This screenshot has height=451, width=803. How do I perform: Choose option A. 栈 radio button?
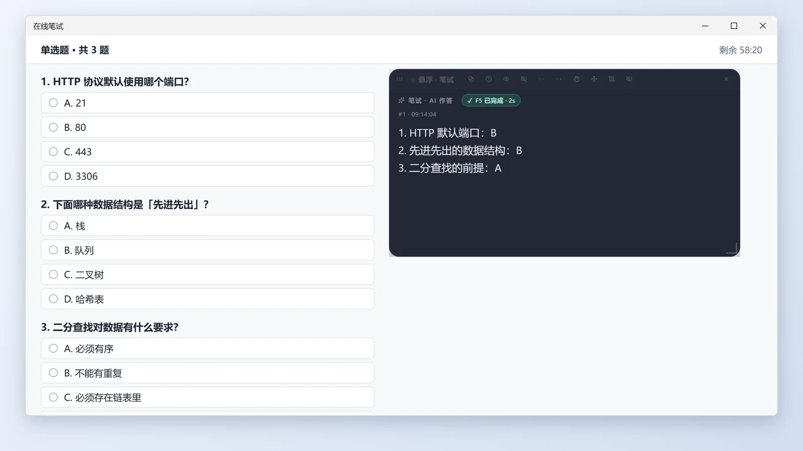[x=53, y=225]
